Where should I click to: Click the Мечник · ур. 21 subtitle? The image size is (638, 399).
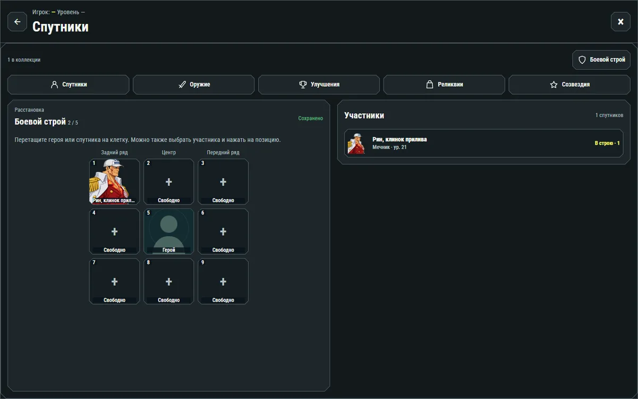pyautogui.click(x=390, y=147)
